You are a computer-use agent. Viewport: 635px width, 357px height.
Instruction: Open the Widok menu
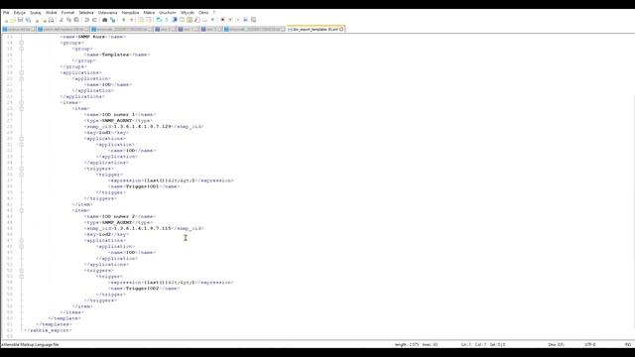pyautogui.click(x=52, y=13)
